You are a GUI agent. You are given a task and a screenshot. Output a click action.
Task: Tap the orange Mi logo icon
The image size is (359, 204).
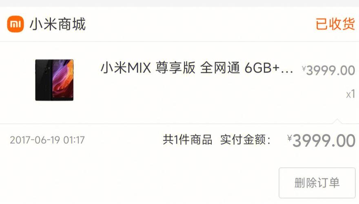[x=16, y=24]
